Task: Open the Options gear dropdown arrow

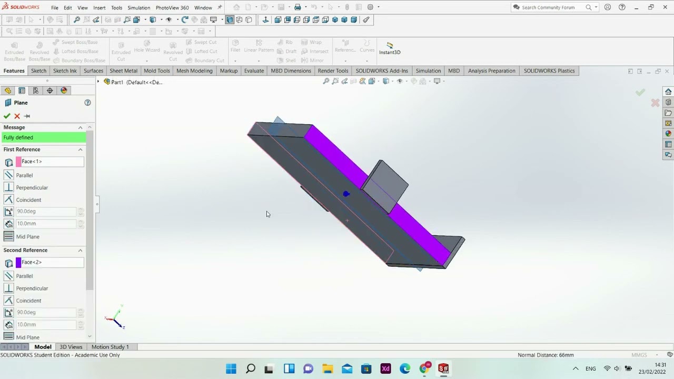Action: [379, 7]
